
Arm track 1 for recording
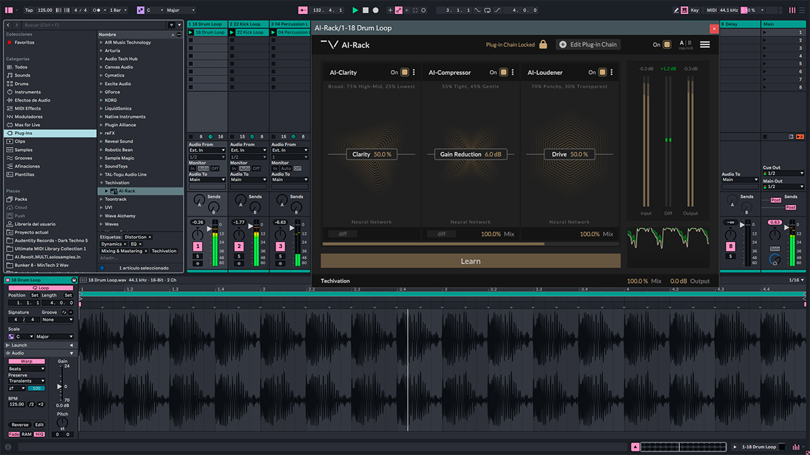pyautogui.click(x=198, y=264)
